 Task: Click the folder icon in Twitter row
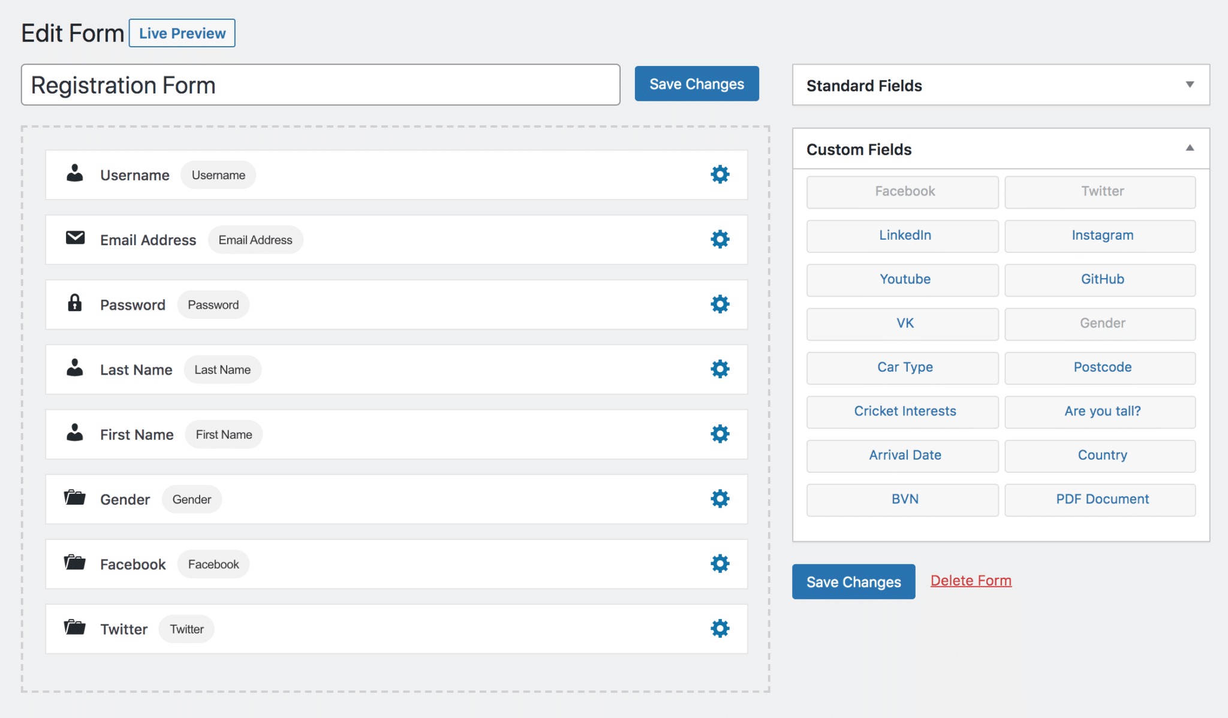[75, 627]
